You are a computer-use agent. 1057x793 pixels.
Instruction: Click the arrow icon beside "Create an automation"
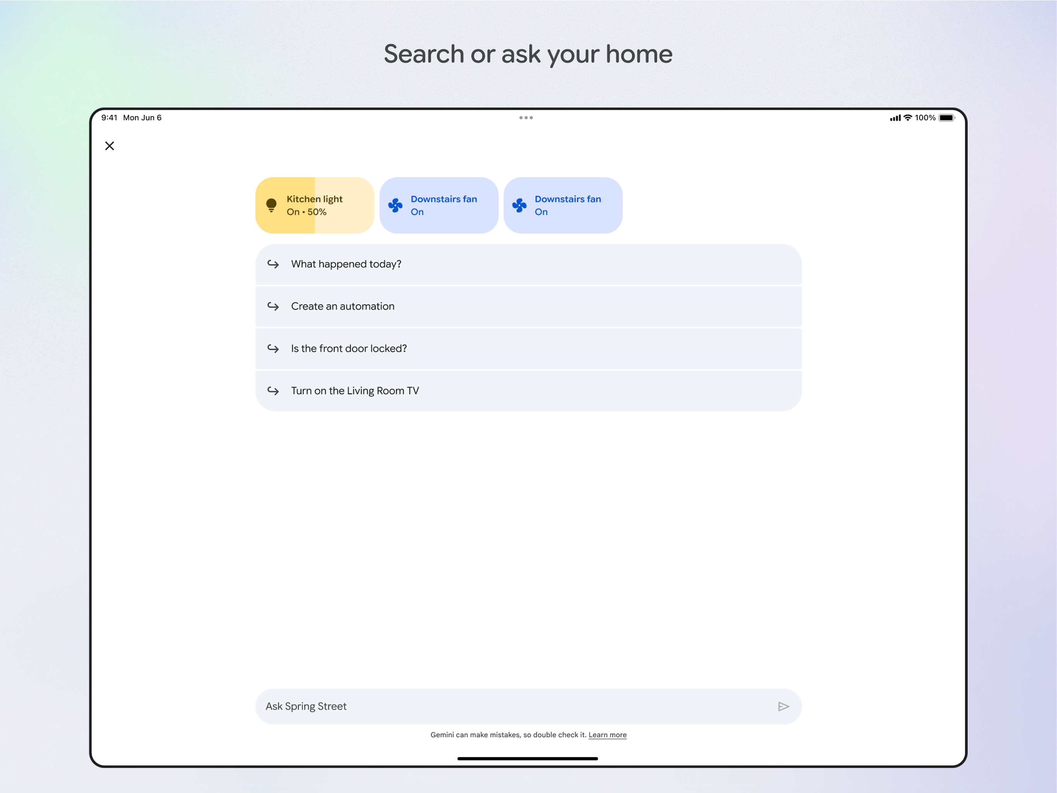pyautogui.click(x=273, y=306)
